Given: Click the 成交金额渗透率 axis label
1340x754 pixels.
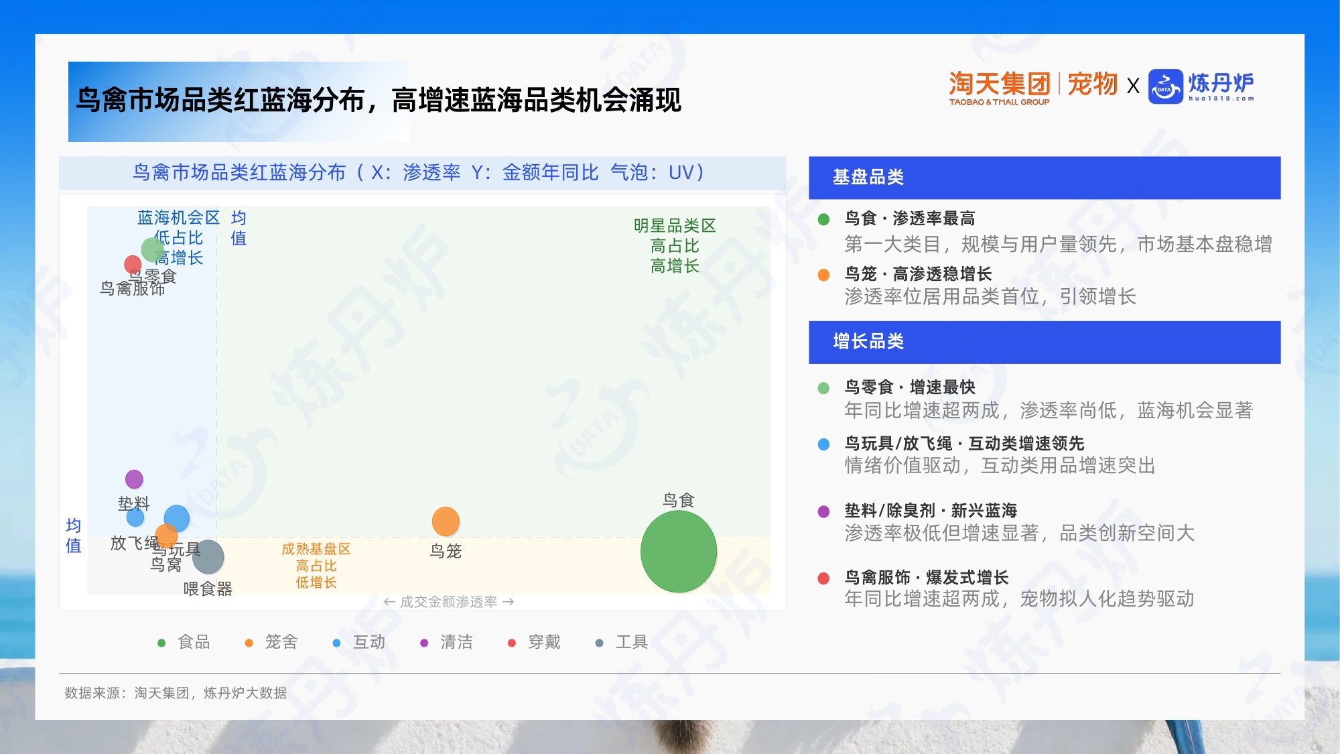Looking at the screenshot, I should click(448, 602).
